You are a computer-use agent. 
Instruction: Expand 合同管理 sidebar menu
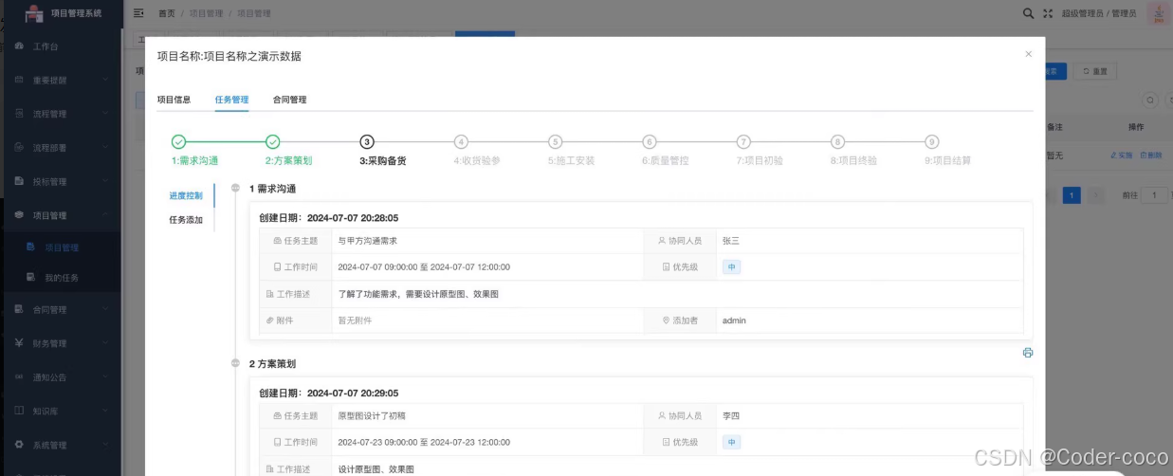[x=61, y=309]
